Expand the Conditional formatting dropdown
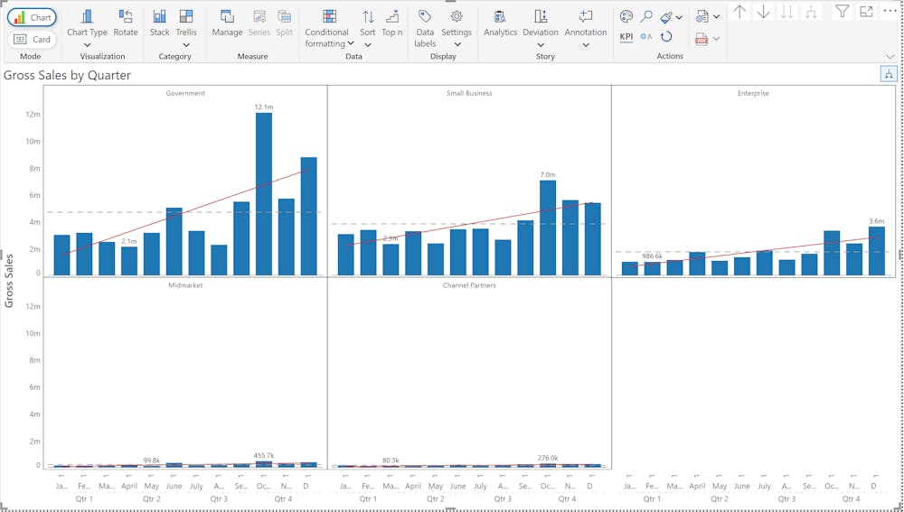The image size is (904, 512). (x=351, y=43)
